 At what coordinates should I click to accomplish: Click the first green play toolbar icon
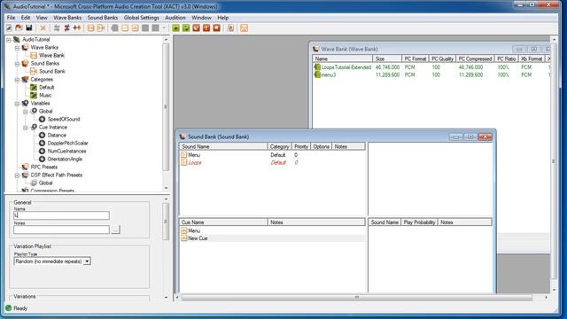tap(175, 27)
